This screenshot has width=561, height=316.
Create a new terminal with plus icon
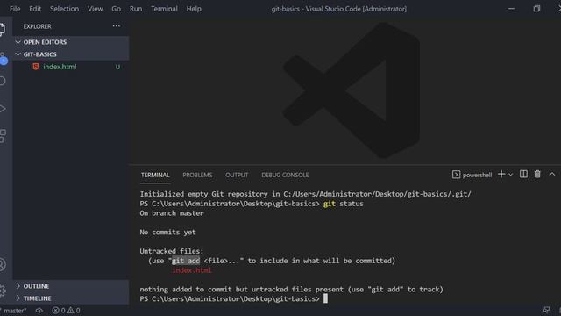pyautogui.click(x=501, y=174)
